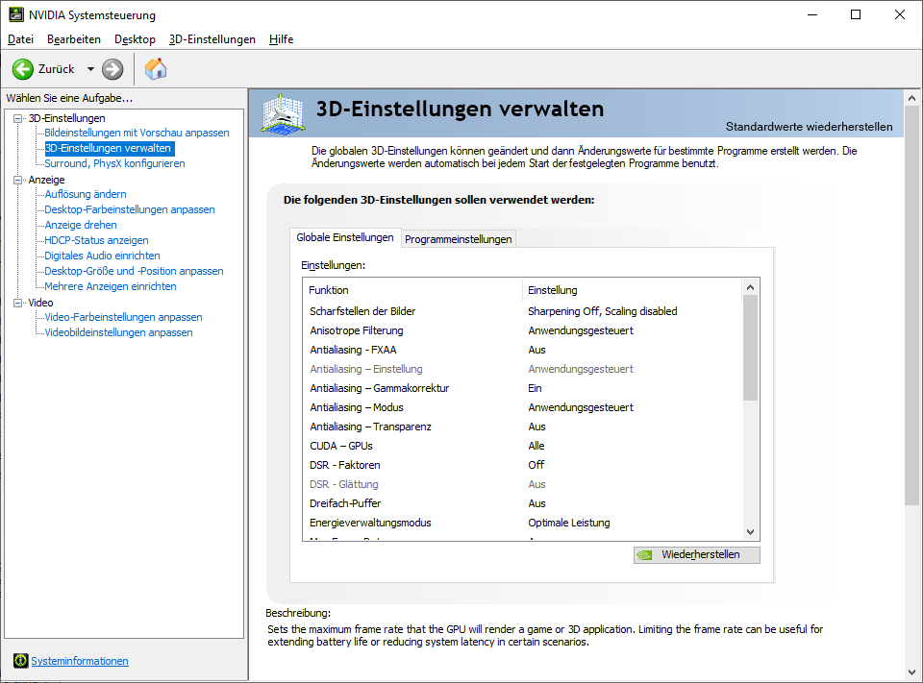Click the Wiederherstellen button
The image size is (923, 683).
[697, 554]
